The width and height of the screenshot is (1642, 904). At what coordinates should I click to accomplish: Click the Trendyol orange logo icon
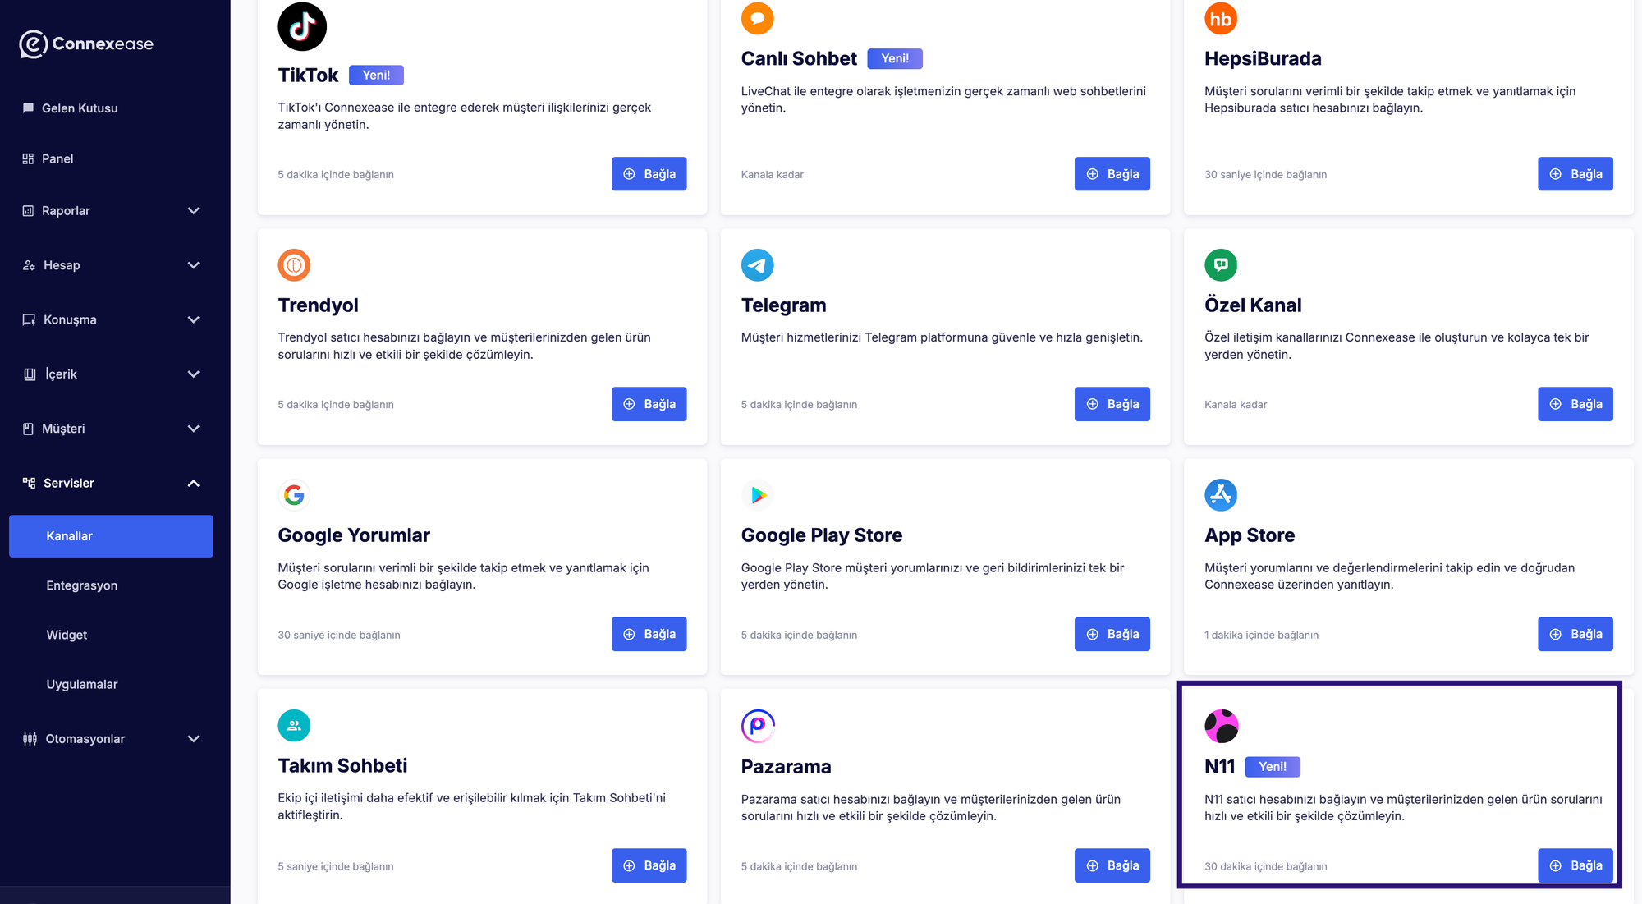pos(294,265)
